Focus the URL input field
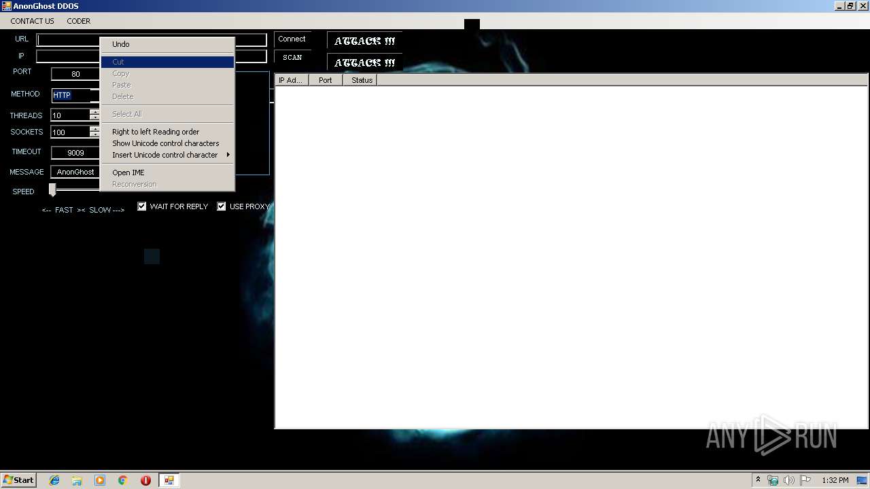 152,40
